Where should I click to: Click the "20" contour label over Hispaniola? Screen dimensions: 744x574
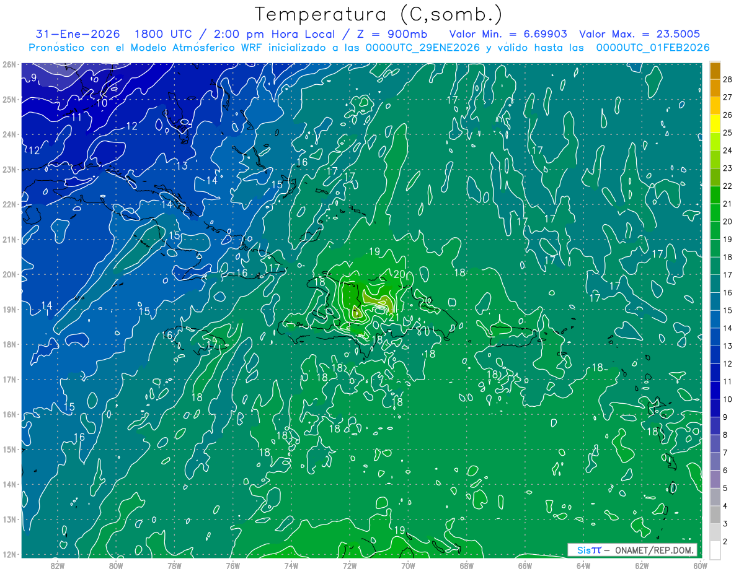pos(399,274)
